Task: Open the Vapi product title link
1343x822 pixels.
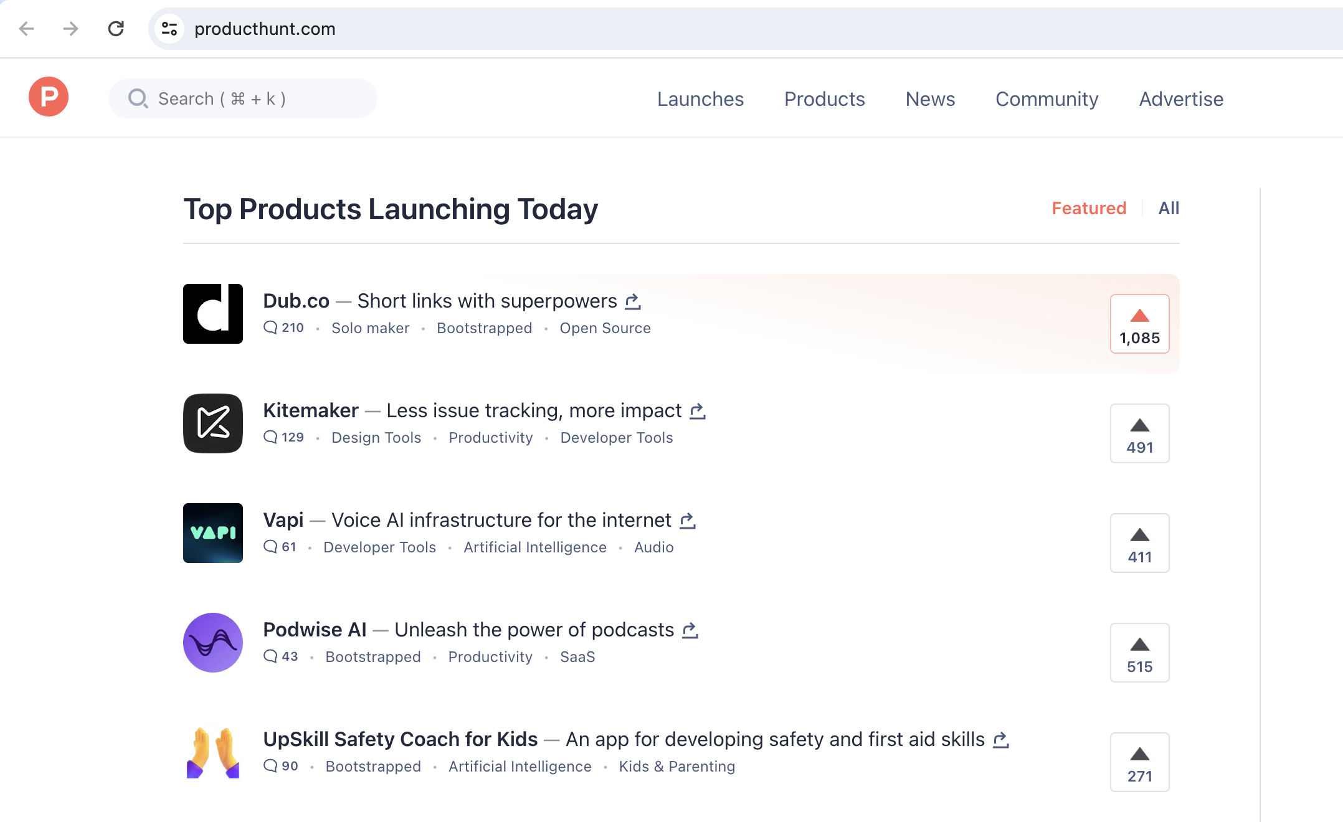Action: pos(283,520)
